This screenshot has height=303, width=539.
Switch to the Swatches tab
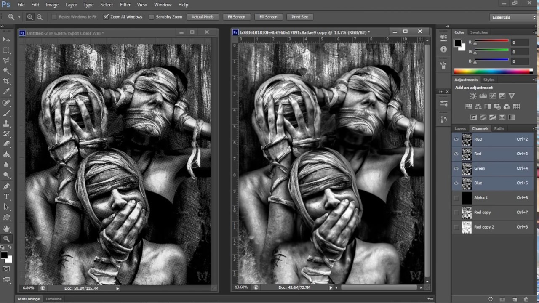point(479,32)
